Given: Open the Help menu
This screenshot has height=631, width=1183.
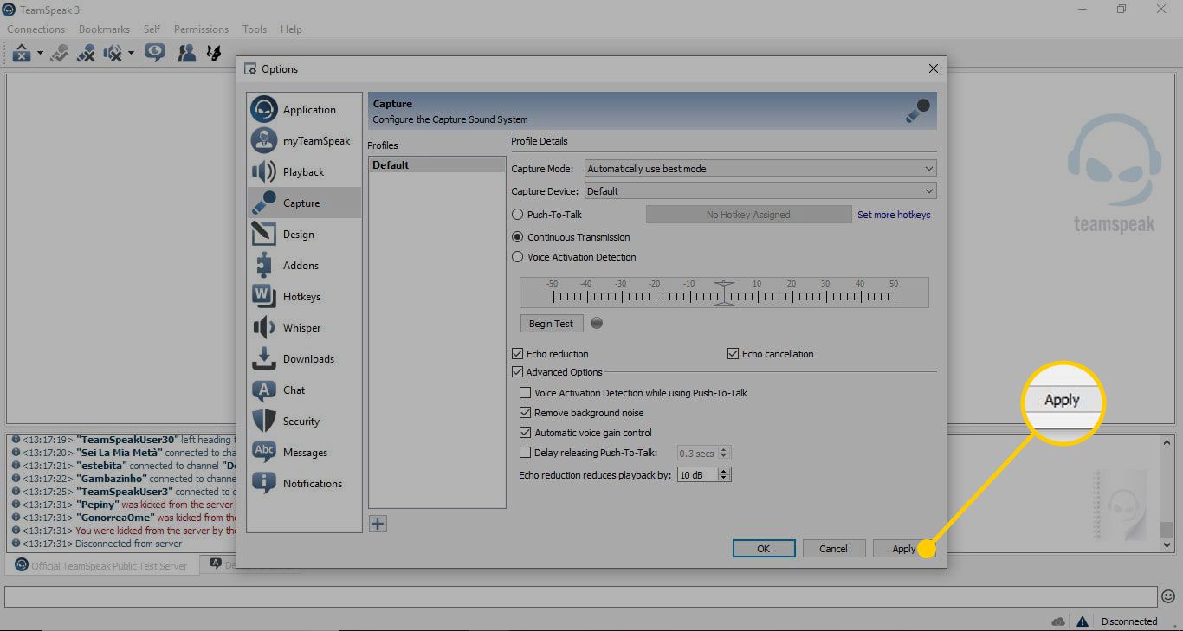Looking at the screenshot, I should 291,29.
